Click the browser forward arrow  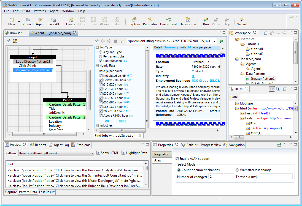click(x=109, y=41)
